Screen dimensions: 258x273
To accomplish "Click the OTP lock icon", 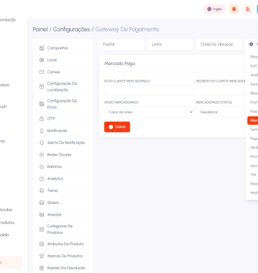I will pos(42,118).
